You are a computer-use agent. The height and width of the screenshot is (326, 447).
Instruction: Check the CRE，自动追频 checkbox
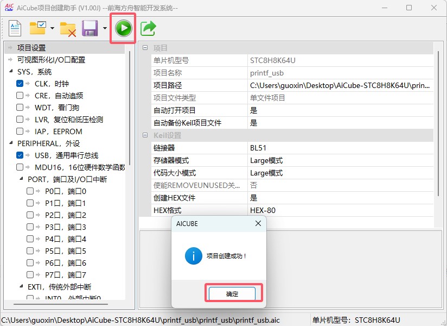coord(20,95)
